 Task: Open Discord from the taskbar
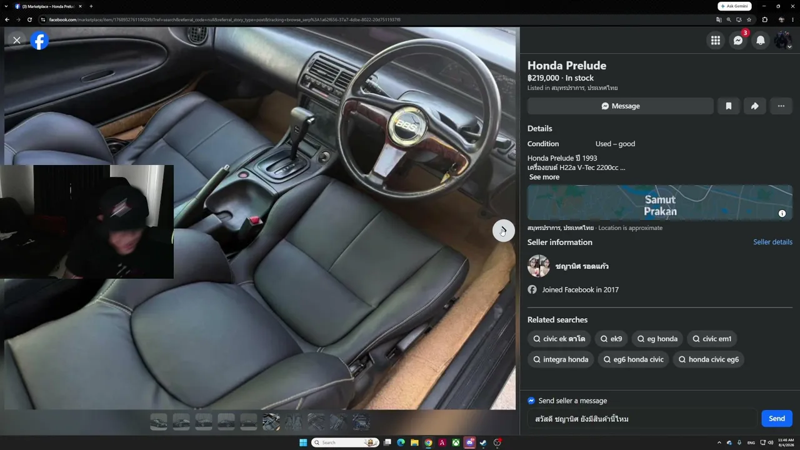pos(470,442)
